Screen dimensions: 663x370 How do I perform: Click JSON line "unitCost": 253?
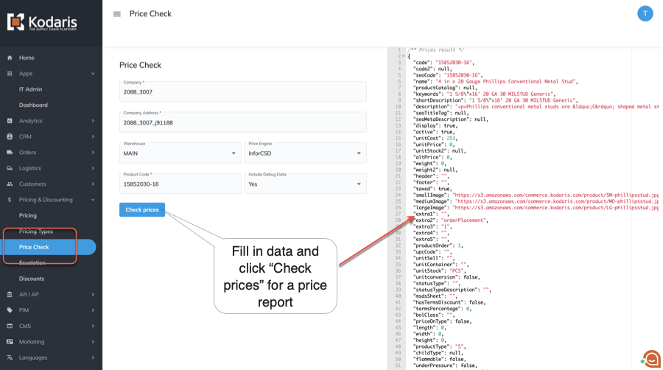[435, 138]
